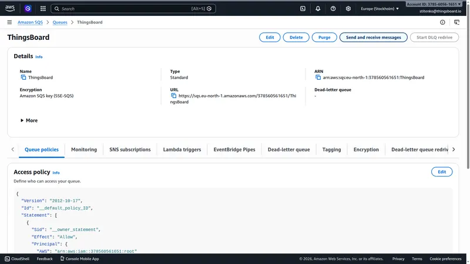Image resolution: width=470 pixels, height=264 pixels.
Task: Expand the More details section
Action: (29, 120)
